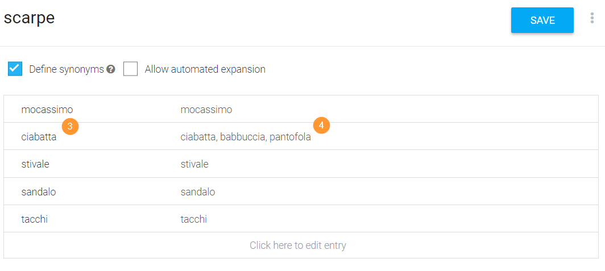
Task: Save the scarpe entity
Action: 542,20
